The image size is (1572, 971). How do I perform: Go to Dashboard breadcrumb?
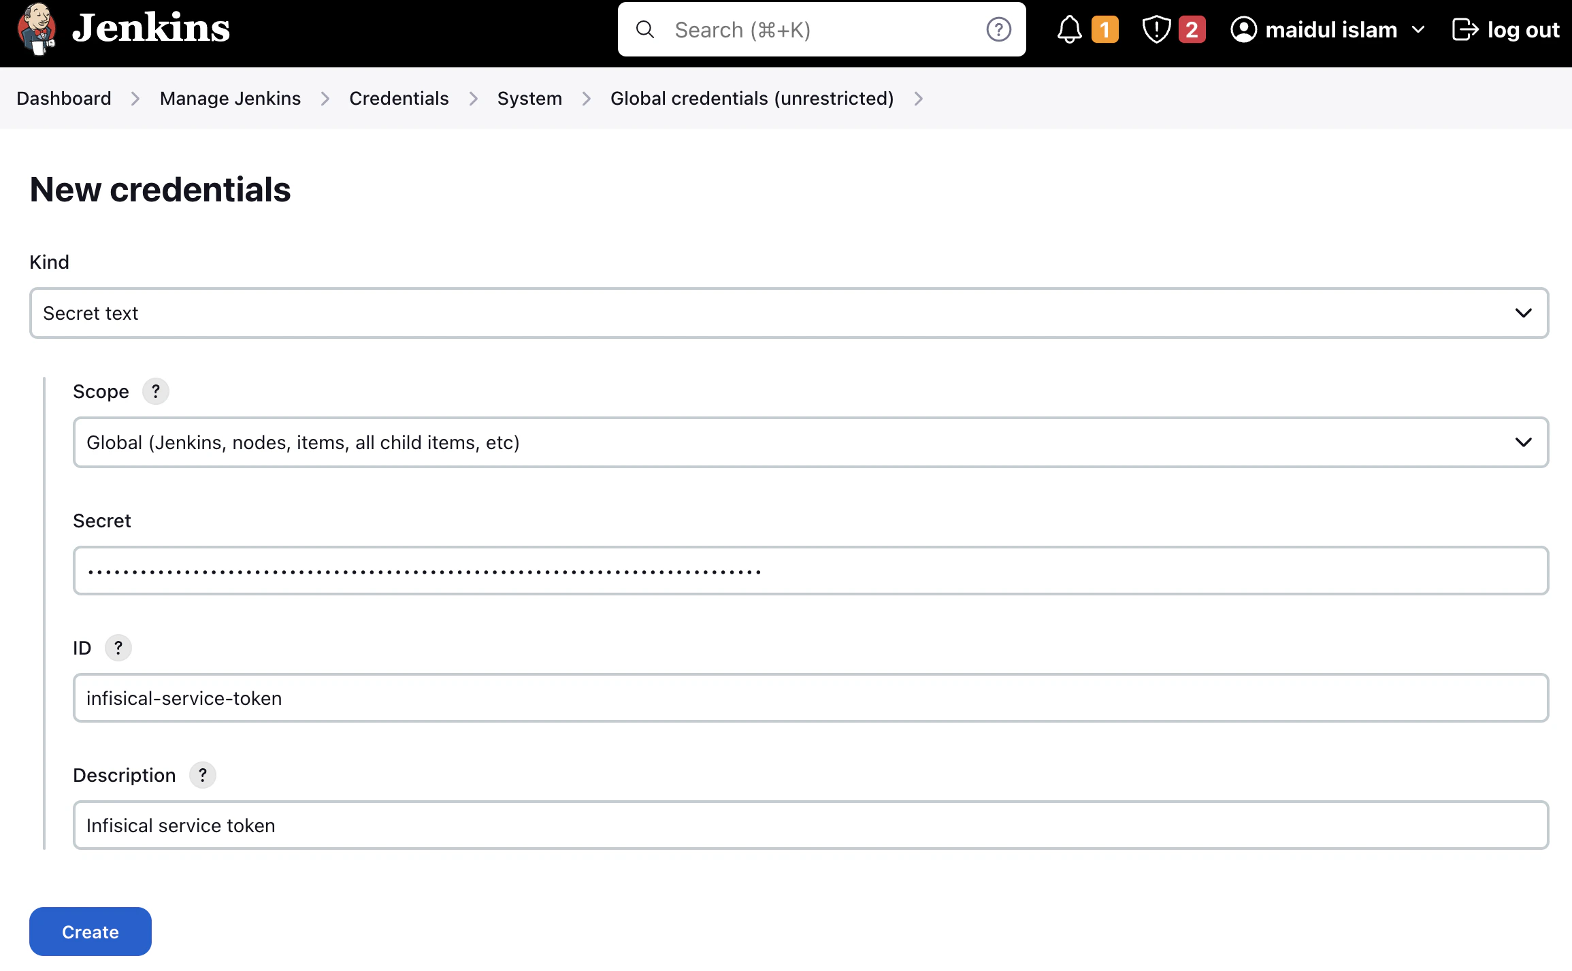(x=64, y=99)
